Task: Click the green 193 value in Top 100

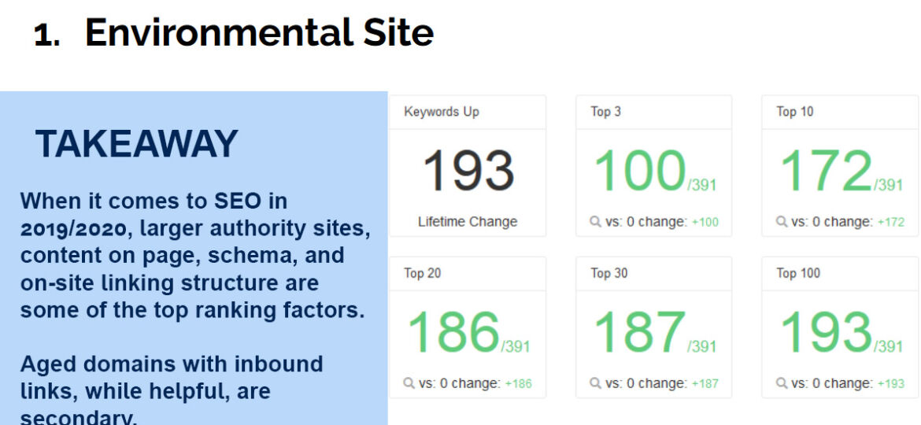Action: tap(825, 332)
